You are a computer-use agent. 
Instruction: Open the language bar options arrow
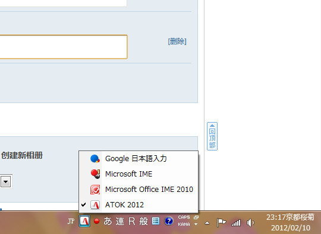point(196,224)
